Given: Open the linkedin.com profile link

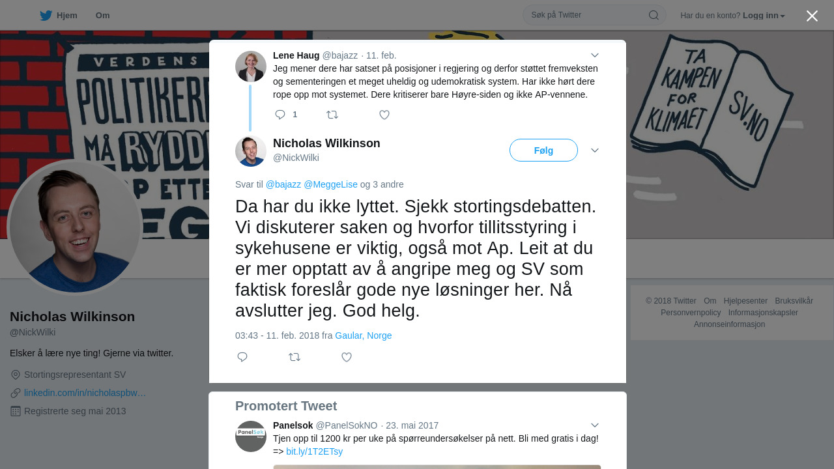Looking at the screenshot, I should click(85, 393).
